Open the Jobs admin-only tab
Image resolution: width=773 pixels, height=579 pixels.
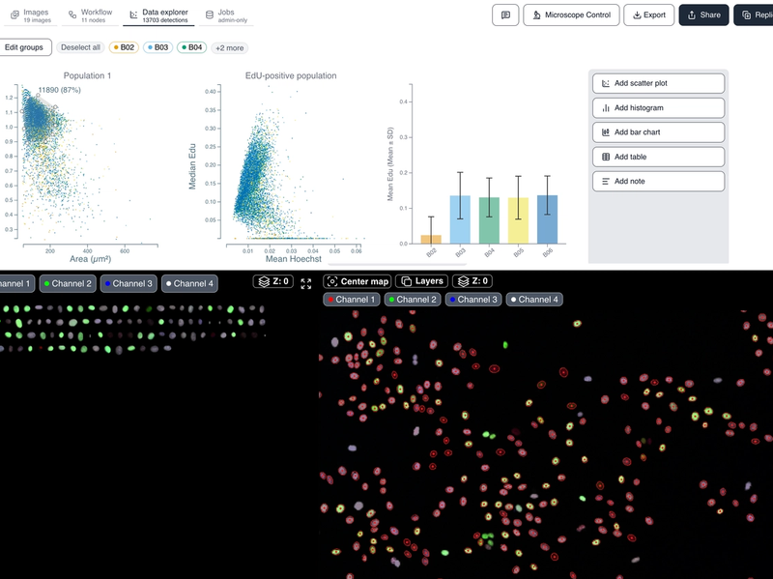point(227,15)
